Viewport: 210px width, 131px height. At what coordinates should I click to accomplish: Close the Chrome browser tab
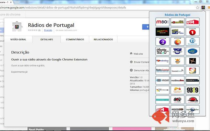[x=11, y=2]
